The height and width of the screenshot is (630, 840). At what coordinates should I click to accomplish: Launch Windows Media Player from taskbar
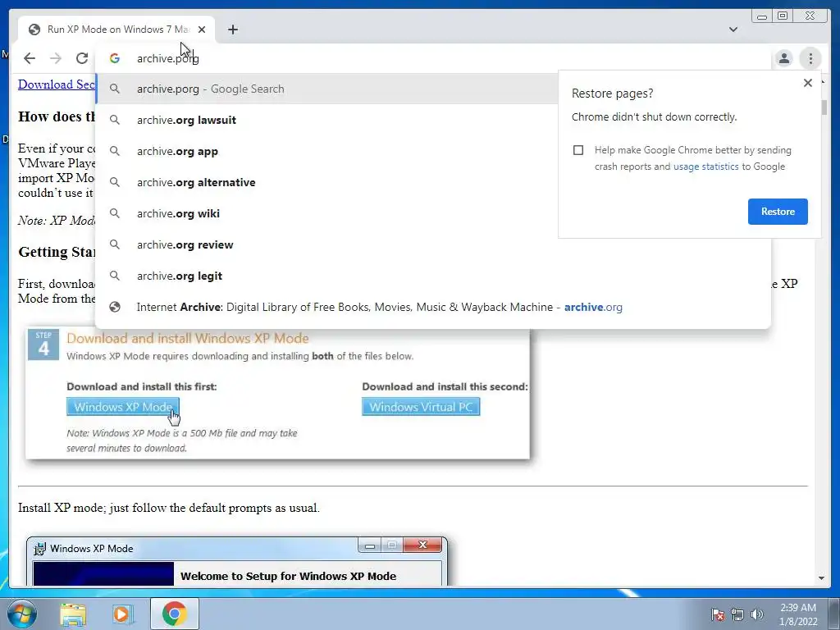(121, 614)
